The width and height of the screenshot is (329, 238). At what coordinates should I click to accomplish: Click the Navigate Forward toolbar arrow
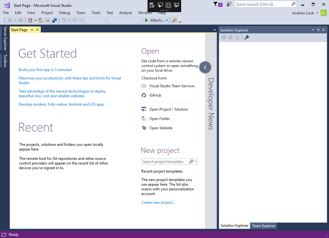21,20
